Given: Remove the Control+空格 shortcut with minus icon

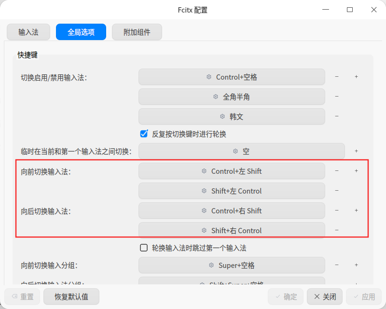Looking at the screenshot, I should 336,77.
